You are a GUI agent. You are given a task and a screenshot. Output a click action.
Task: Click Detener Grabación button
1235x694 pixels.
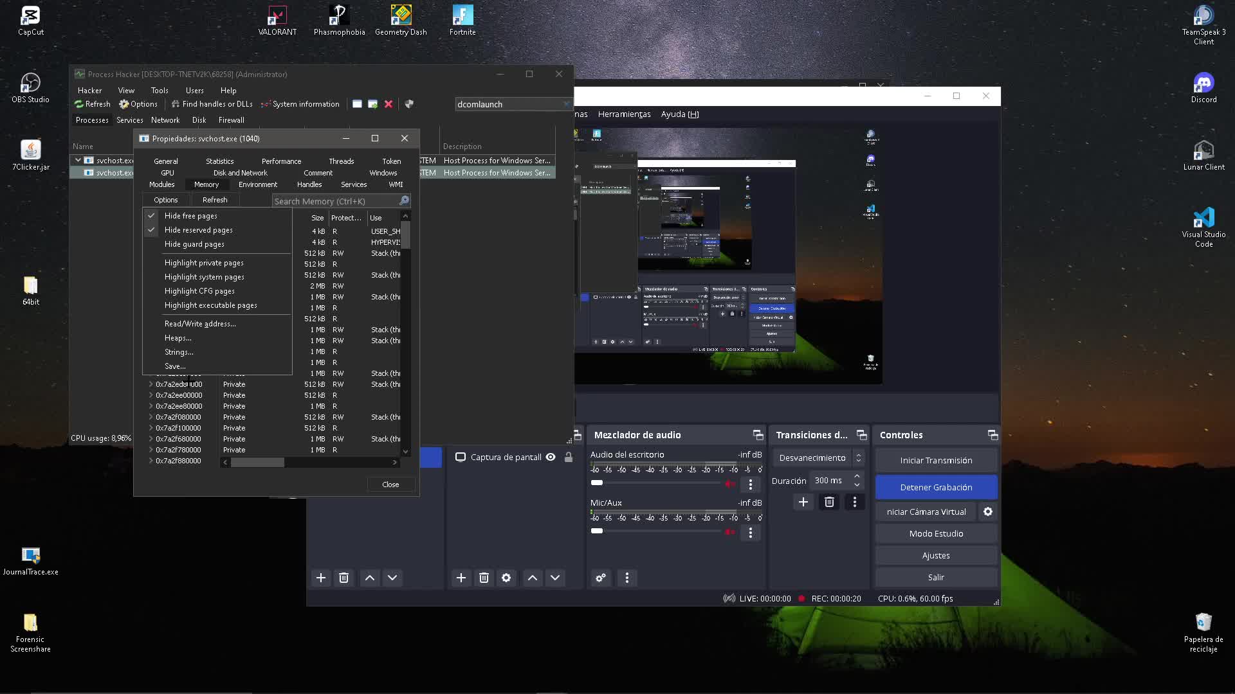click(x=936, y=487)
